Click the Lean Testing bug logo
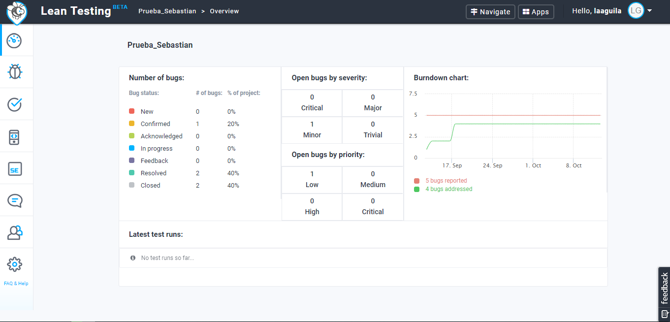Viewport: 670px width, 322px height. [17, 12]
